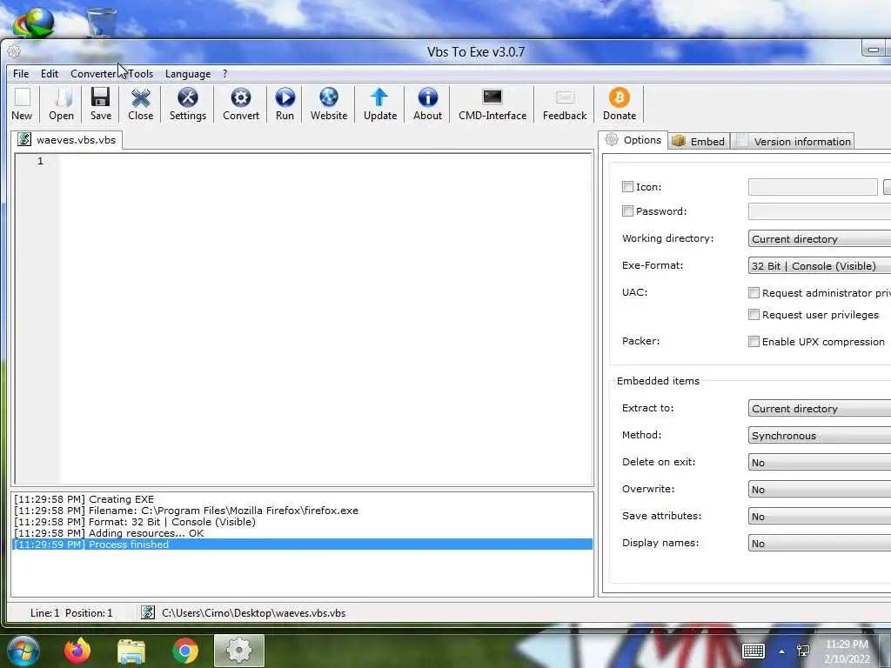
Task: Open the ? help menu
Action: (x=225, y=74)
